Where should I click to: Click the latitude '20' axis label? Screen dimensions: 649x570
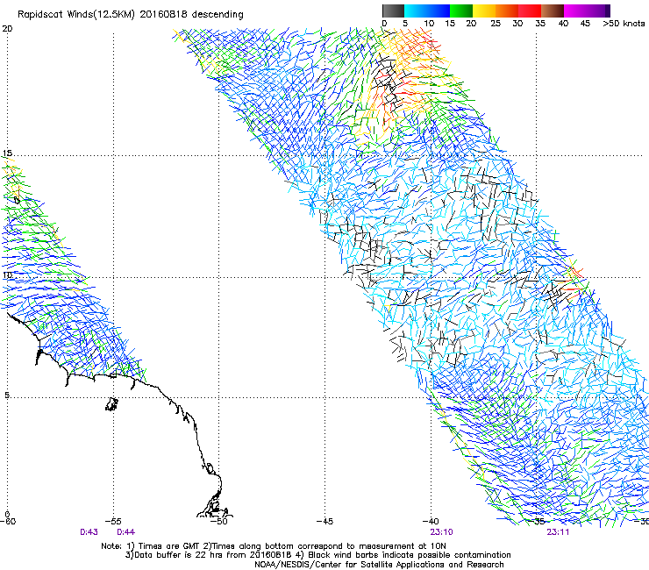pyautogui.click(x=7, y=29)
